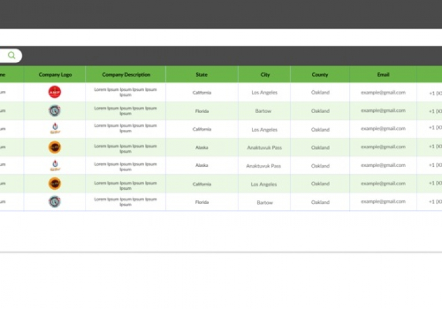Open the red AMF company logo
This screenshot has width=442, height=309.
click(x=54, y=92)
